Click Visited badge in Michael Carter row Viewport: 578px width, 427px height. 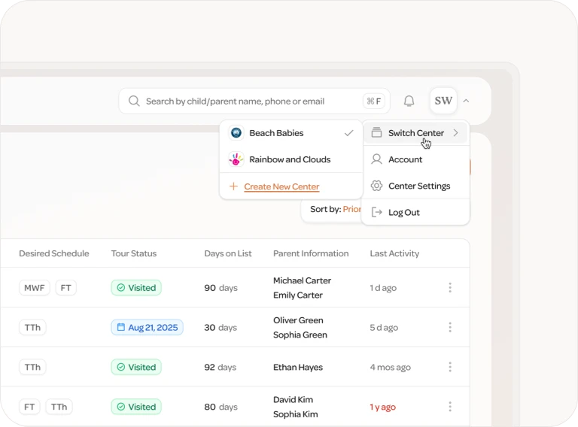click(x=136, y=287)
